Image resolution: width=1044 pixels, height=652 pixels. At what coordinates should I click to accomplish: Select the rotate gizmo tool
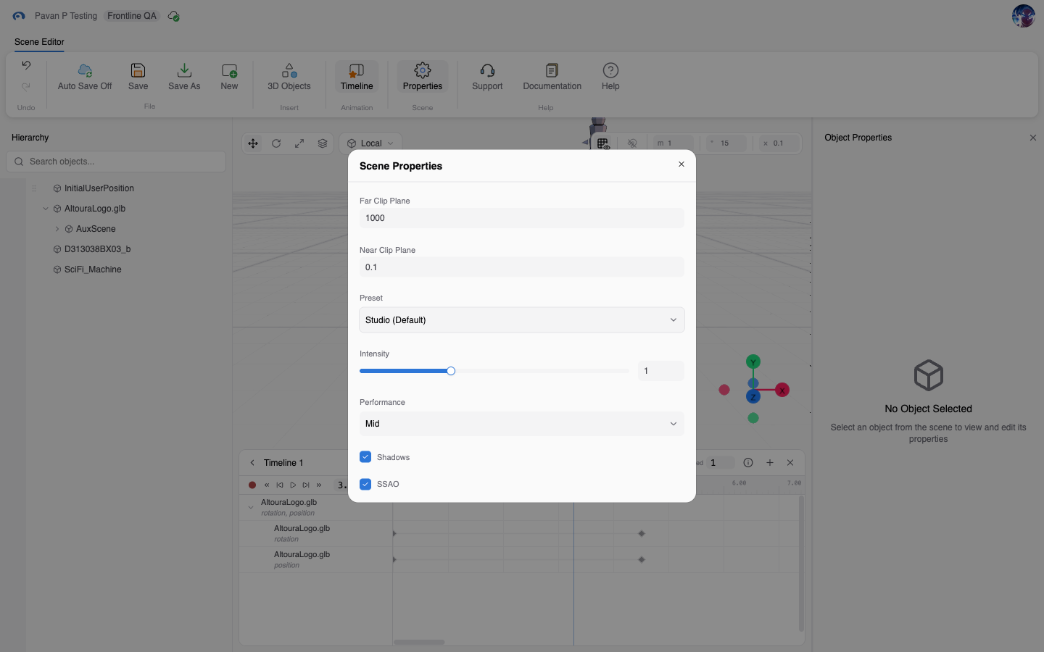276,143
